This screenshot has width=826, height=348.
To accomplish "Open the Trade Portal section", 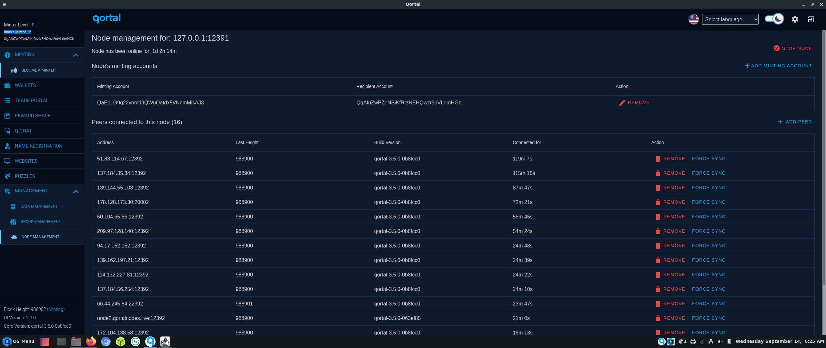I will coord(42,101).
